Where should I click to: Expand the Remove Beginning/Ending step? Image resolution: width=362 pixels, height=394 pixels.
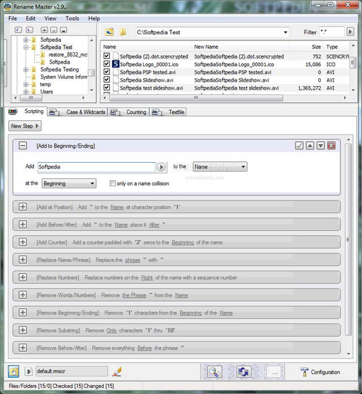click(23, 312)
